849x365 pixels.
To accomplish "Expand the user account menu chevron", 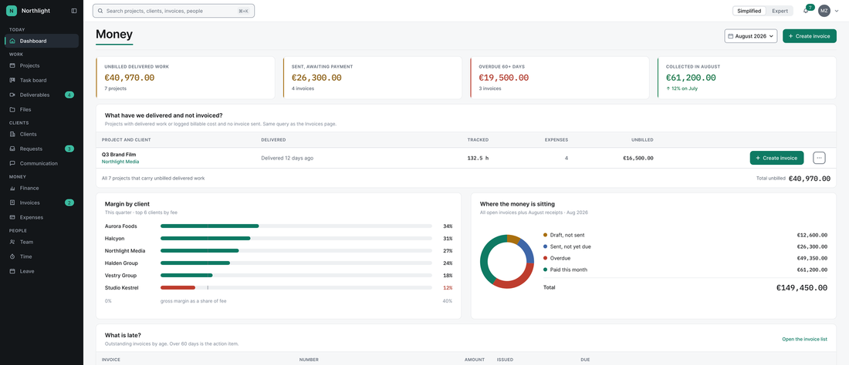I will point(837,11).
